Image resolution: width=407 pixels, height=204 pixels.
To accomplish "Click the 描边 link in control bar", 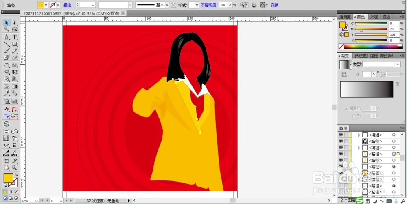I will click(x=68, y=5).
